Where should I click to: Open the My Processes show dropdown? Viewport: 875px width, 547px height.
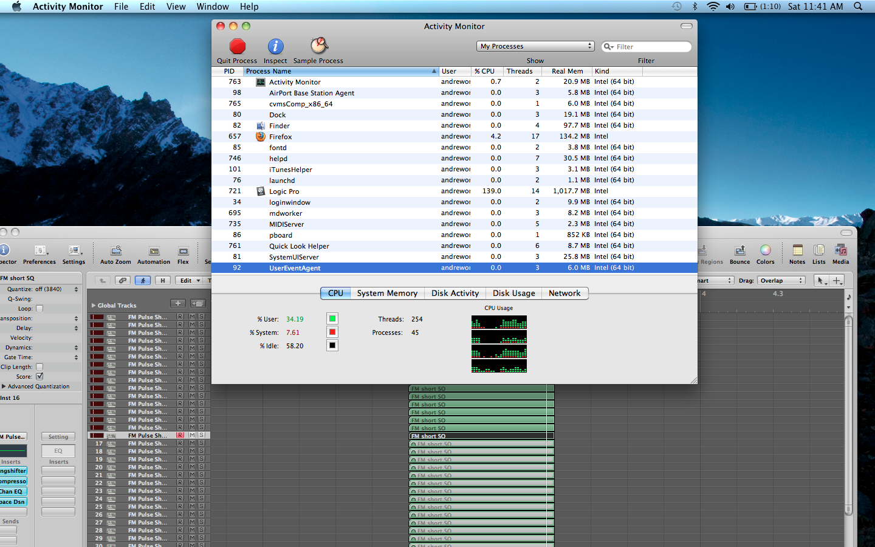pyautogui.click(x=535, y=46)
